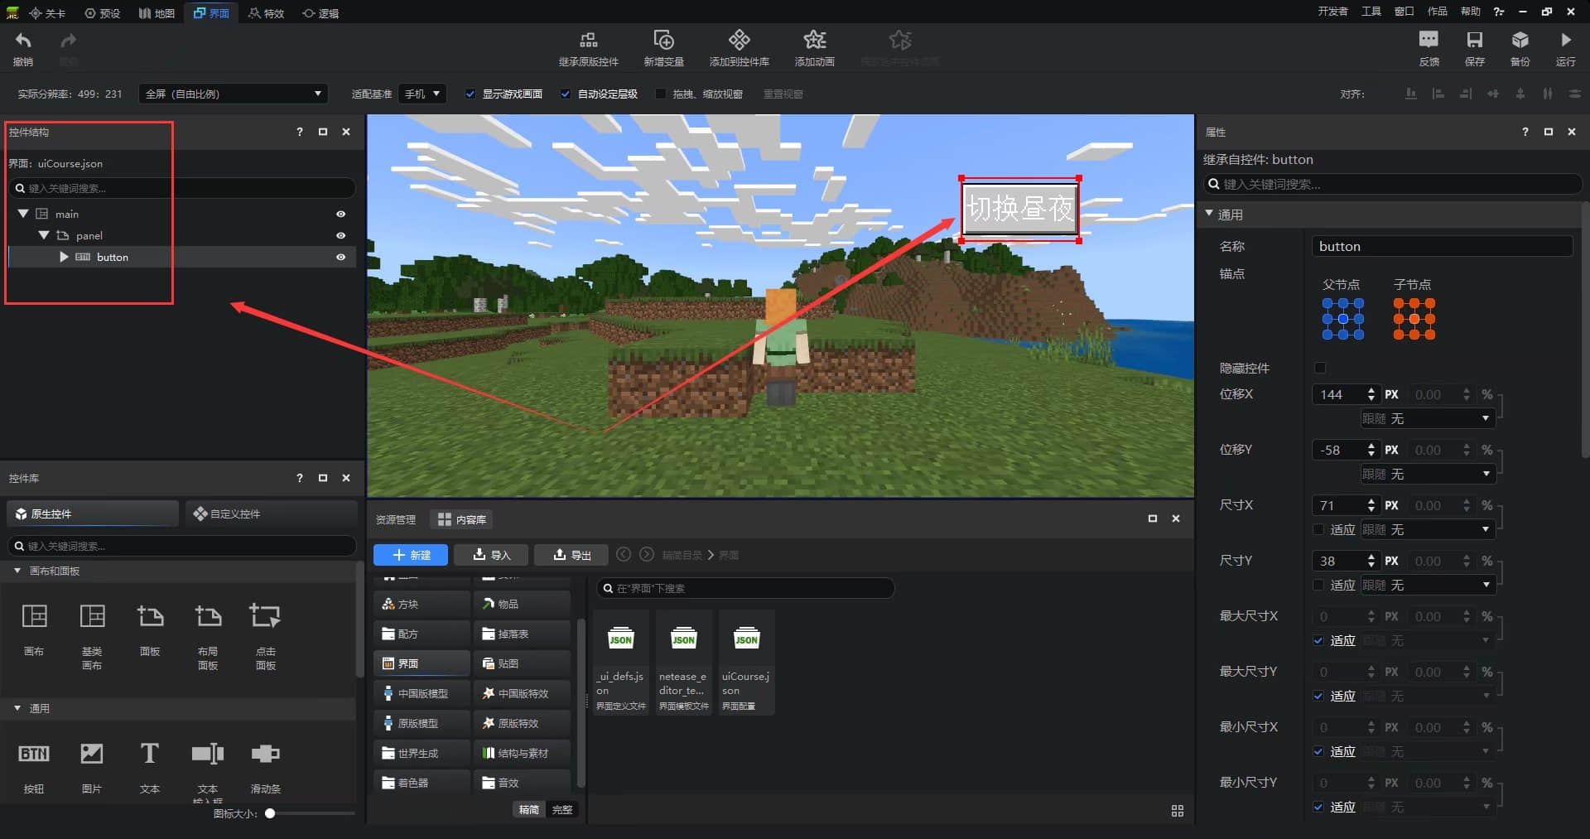Open the netease_editor template file icon

click(x=683, y=639)
